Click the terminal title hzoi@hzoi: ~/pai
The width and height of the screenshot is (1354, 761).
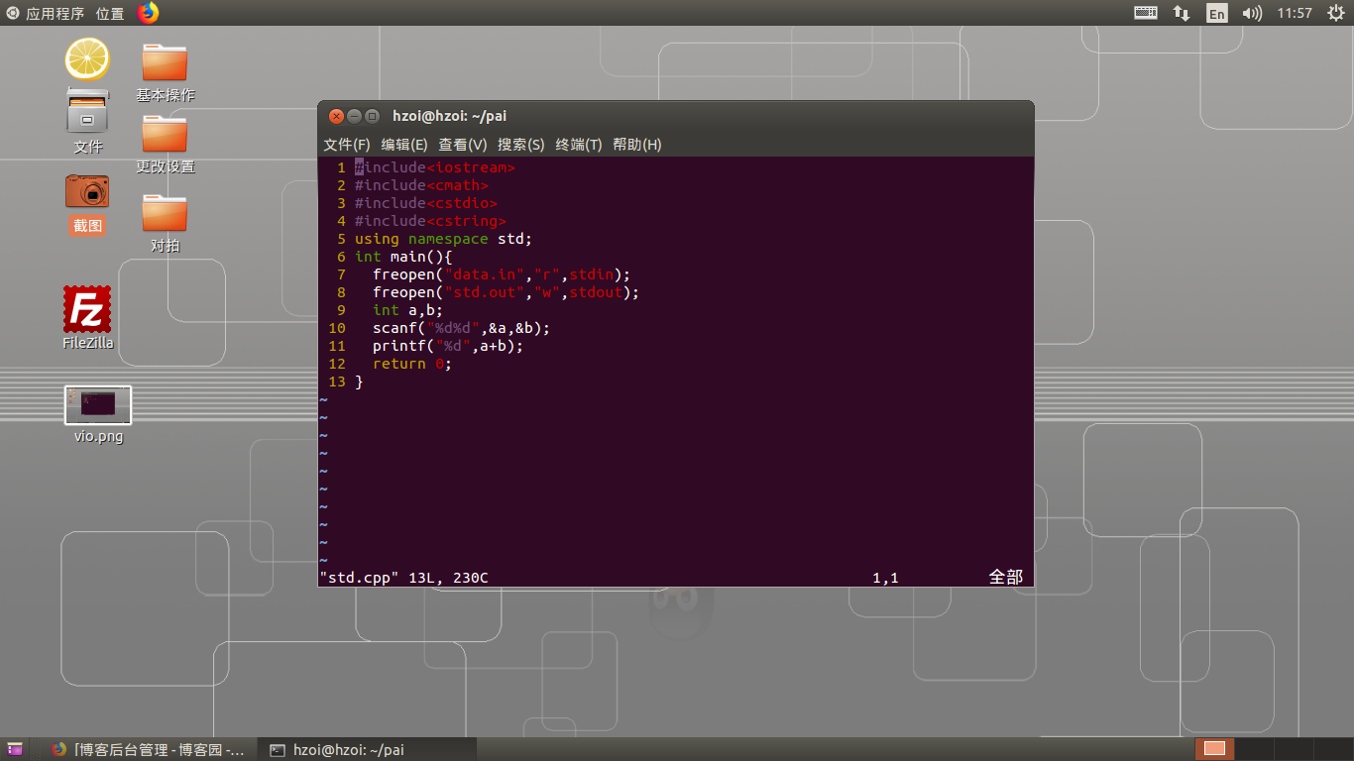click(x=450, y=116)
